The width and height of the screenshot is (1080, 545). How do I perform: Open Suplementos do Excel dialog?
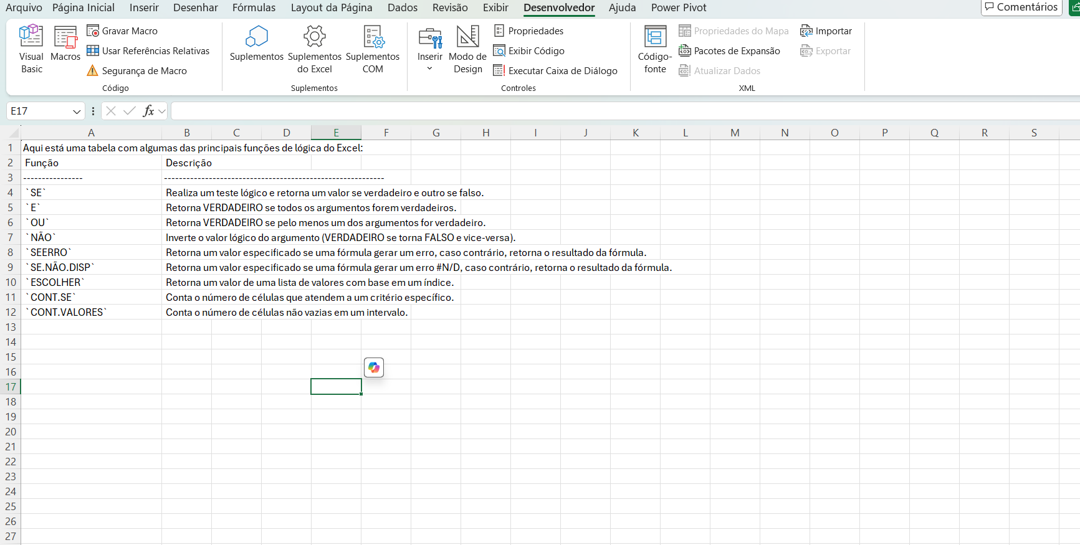[x=315, y=49]
